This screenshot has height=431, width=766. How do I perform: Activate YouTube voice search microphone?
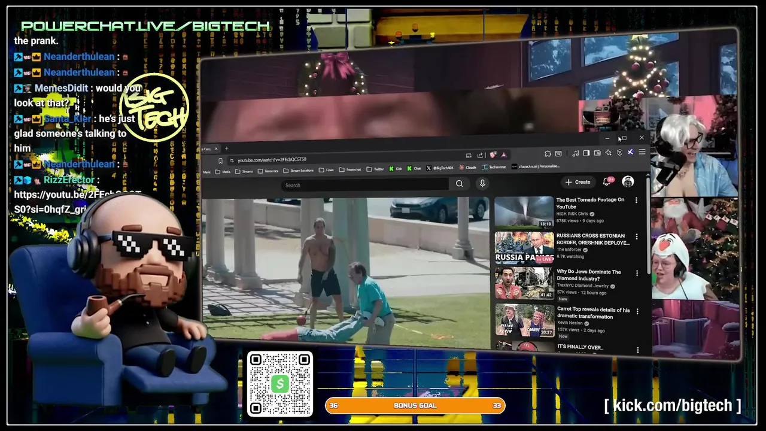click(482, 183)
